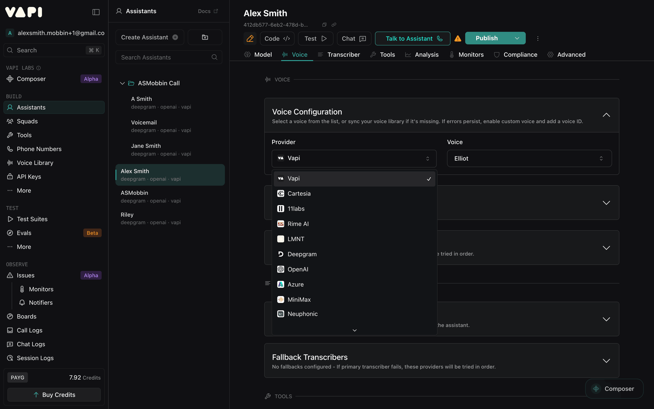654x409 pixels.
Task: Switch to the Advanced tab
Action: point(566,55)
